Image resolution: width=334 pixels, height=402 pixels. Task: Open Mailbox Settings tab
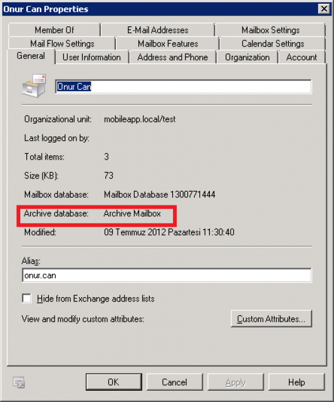pyautogui.click(x=270, y=30)
